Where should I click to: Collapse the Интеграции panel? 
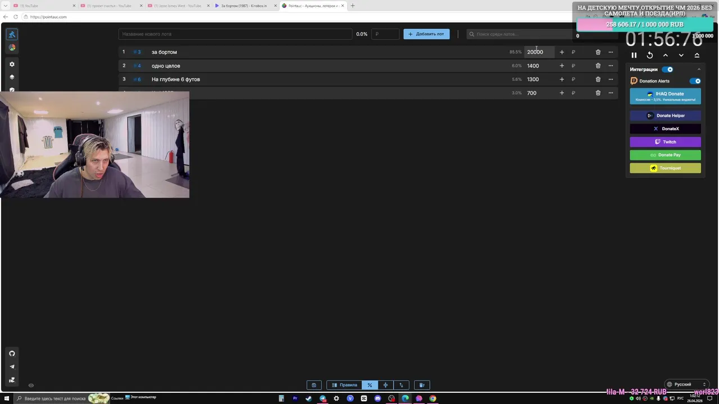[699, 70]
